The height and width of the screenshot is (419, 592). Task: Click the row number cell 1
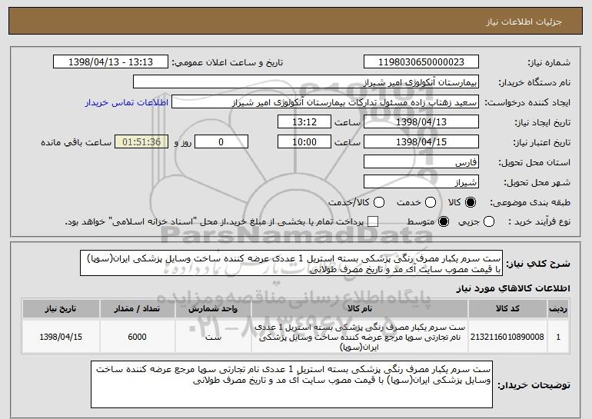point(558,337)
